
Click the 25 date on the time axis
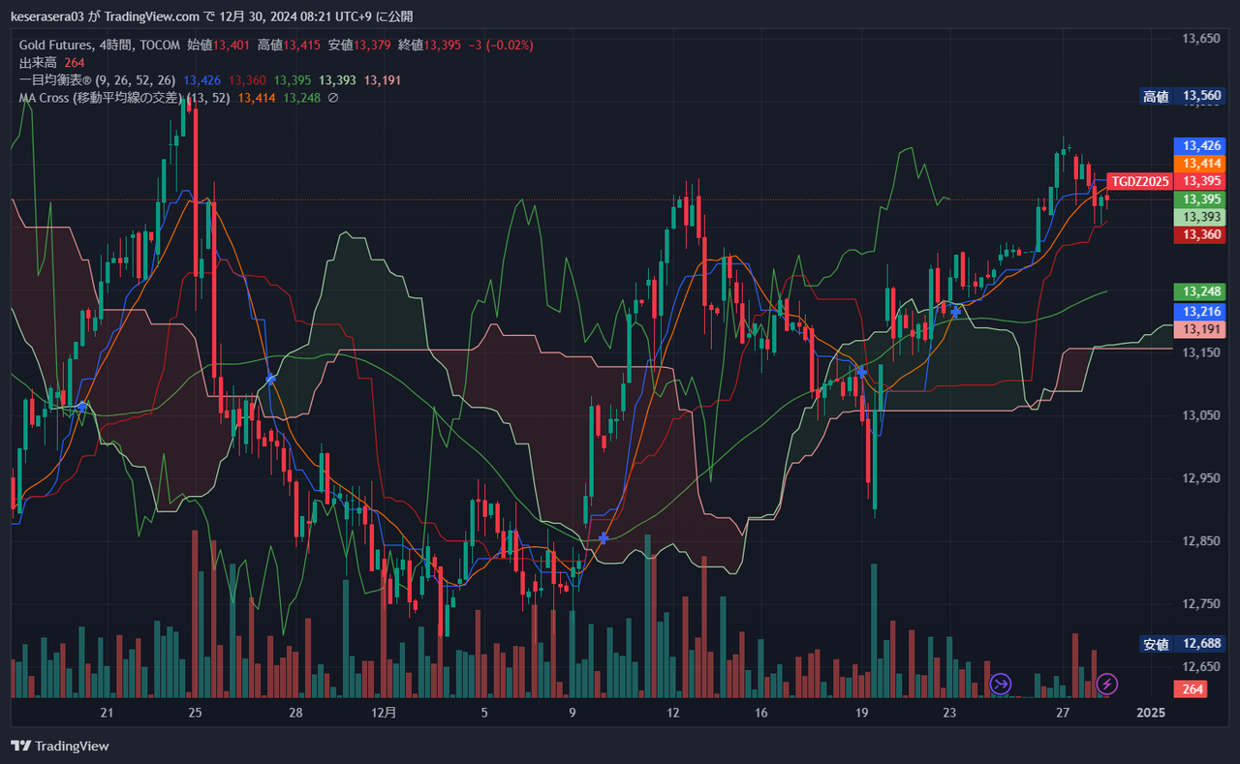pos(195,713)
